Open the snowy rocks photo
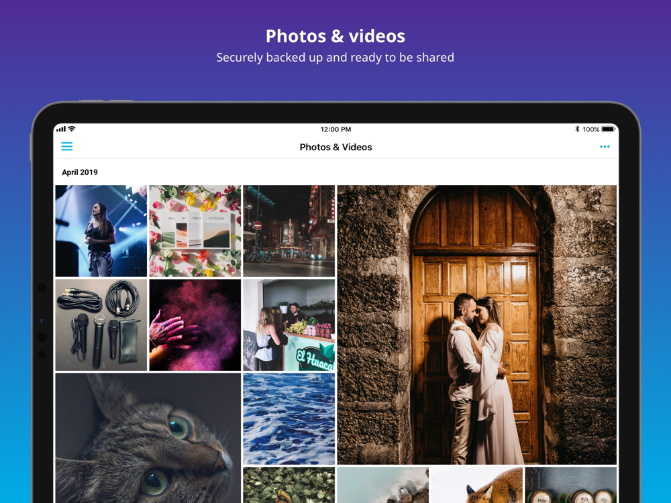 coord(383,485)
